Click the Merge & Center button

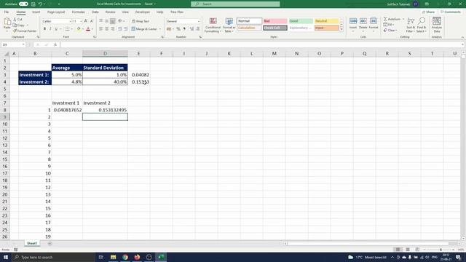[x=144, y=29]
